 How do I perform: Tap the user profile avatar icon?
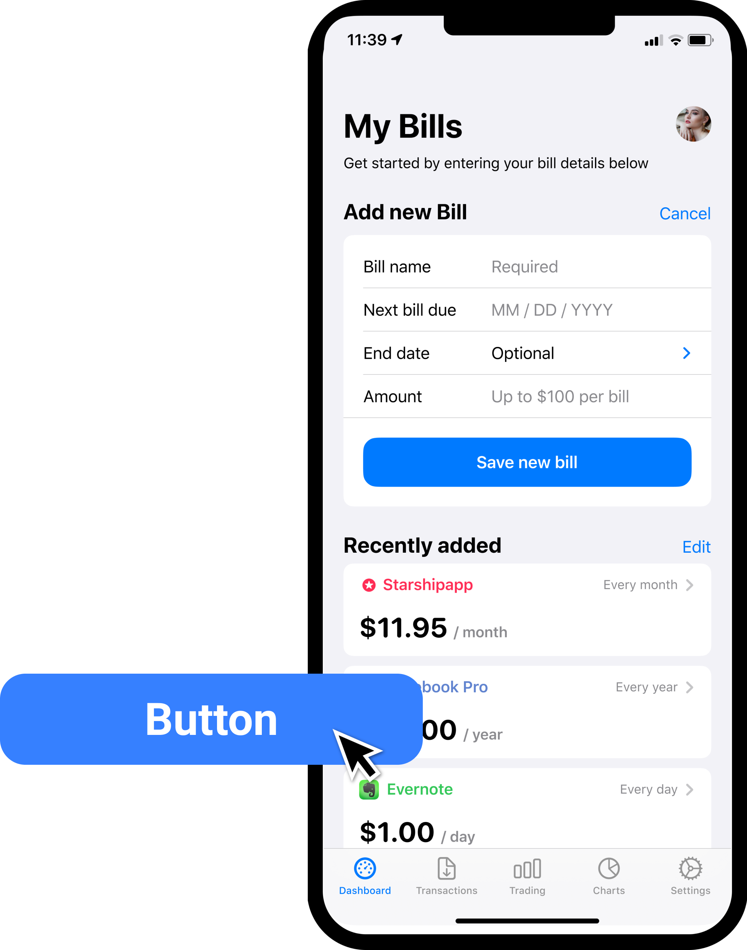(692, 126)
